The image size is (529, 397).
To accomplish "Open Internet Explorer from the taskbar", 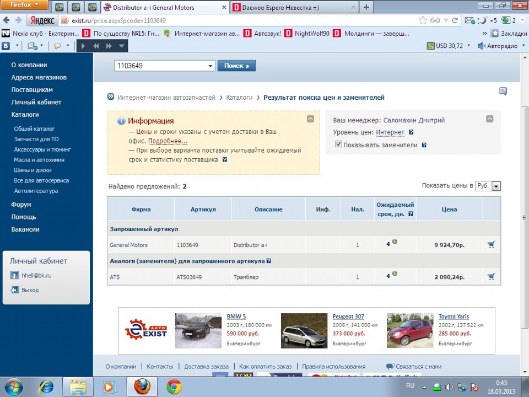I will (x=46, y=387).
